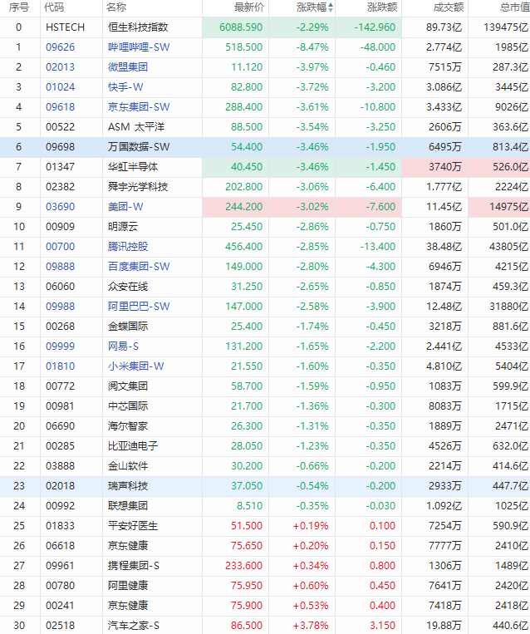The image size is (530, 634).
Task: Click the 代码 column header
Action: (x=54, y=7)
